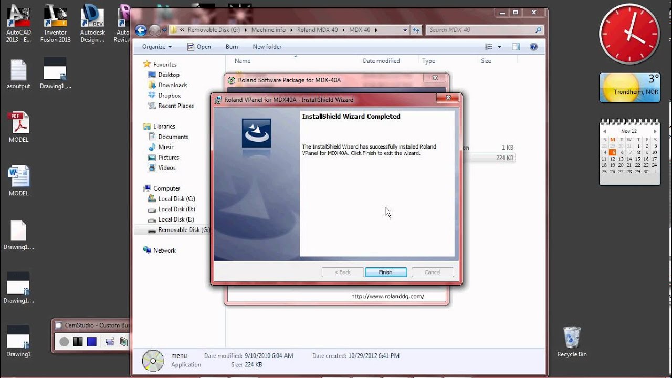Go to the previous month in the calendar gadget
The width and height of the screenshot is (672, 378).
coord(604,131)
